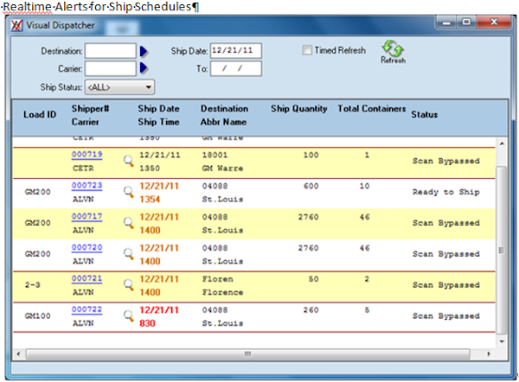
Task: Open shipper link 000720
Action: tap(86, 247)
